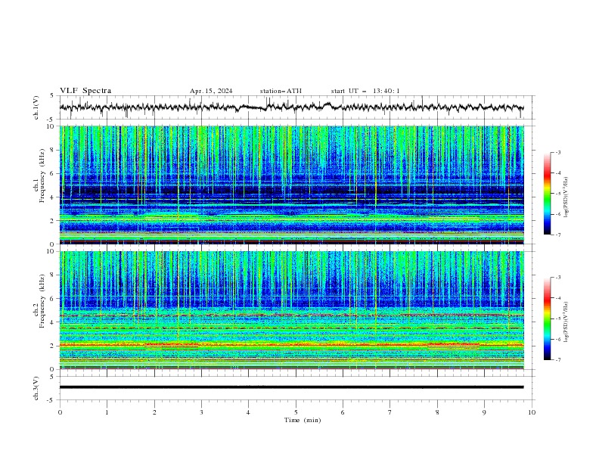The height and width of the screenshot is (463, 599).
Task: Click the red 2 kHz band in ch.2 spectrogram
Action: point(291,345)
